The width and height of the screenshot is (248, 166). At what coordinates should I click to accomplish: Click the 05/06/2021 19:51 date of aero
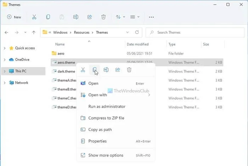tap(139, 53)
